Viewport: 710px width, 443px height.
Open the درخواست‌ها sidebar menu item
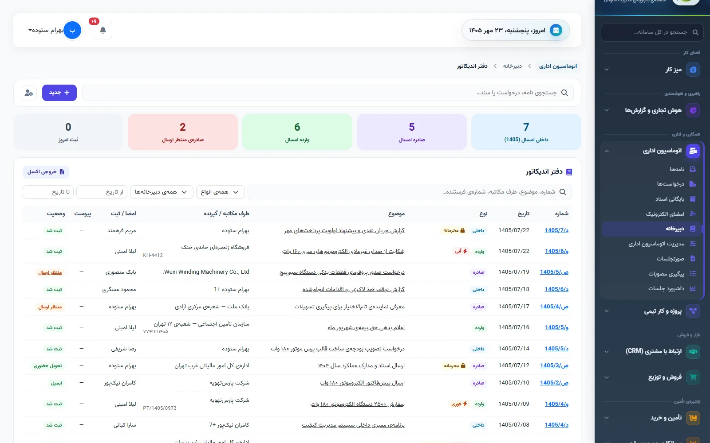click(651, 184)
